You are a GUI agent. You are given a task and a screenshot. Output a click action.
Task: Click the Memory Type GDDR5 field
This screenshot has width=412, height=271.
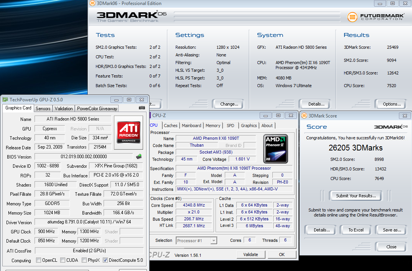[52, 203]
